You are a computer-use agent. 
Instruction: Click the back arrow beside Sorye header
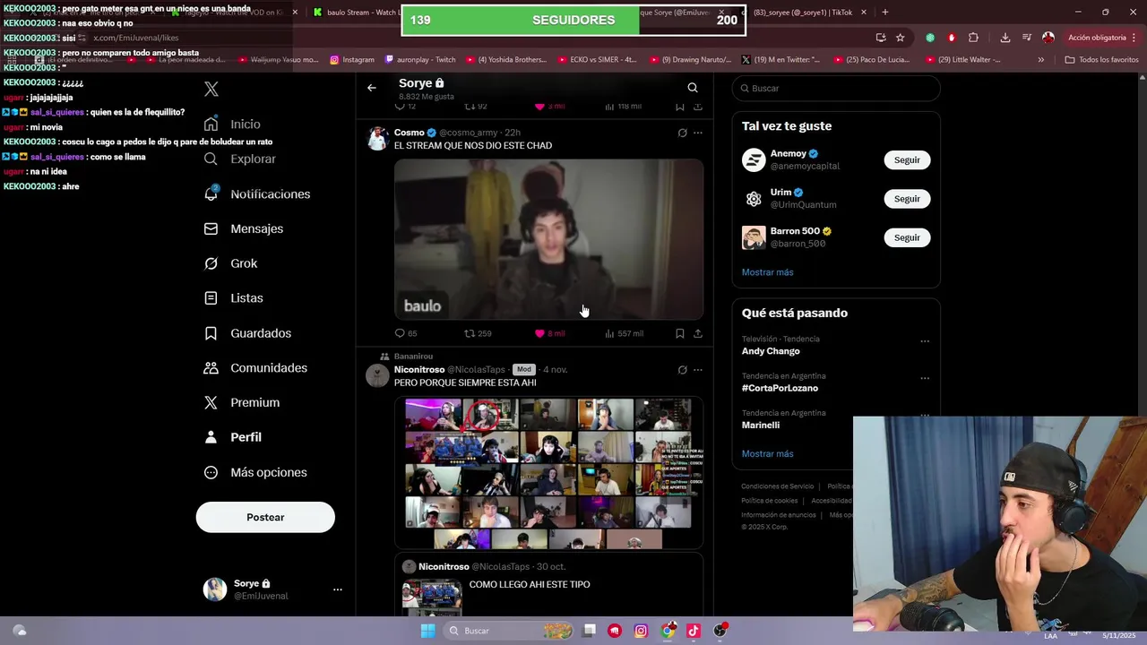click(x=372, y=88)
